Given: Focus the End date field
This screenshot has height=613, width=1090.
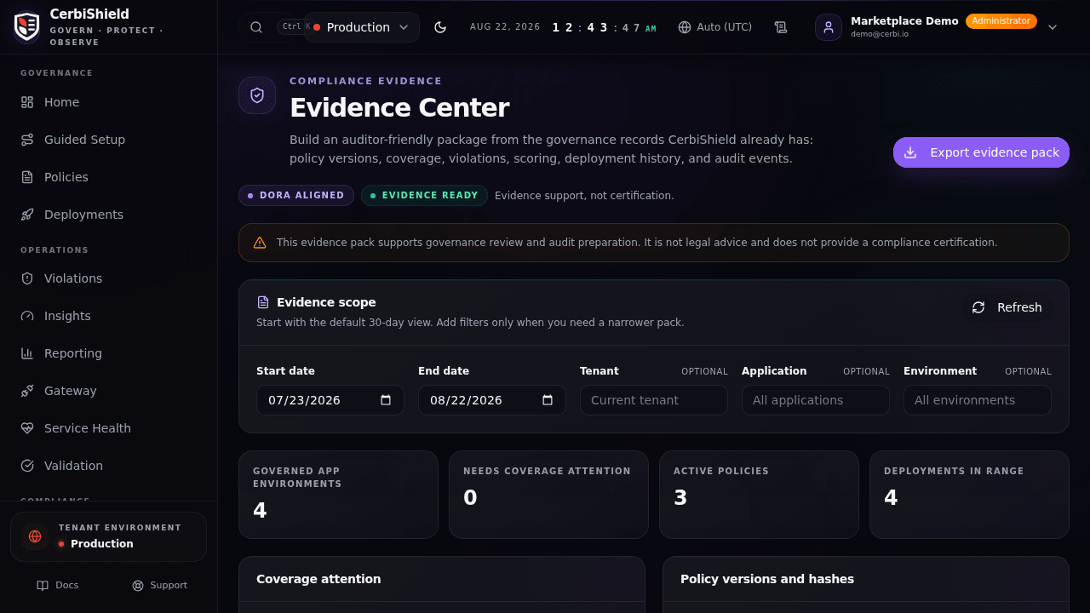Looking at the screenshot, I should 492,400.
